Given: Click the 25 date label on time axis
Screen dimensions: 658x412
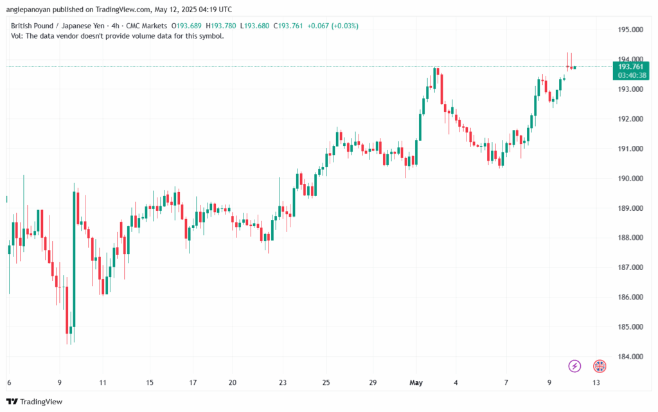Looking at the screenshot, I should [326, 382].
